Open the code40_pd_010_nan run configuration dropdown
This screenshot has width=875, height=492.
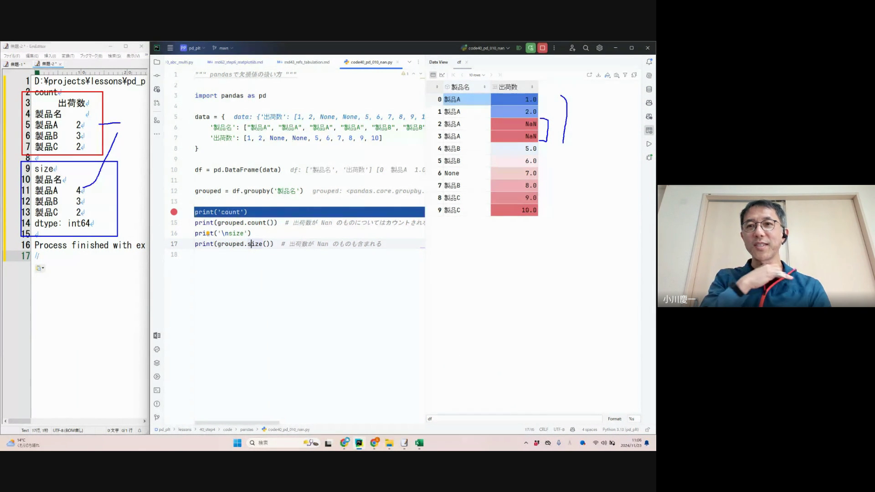(x=488, y=48)
